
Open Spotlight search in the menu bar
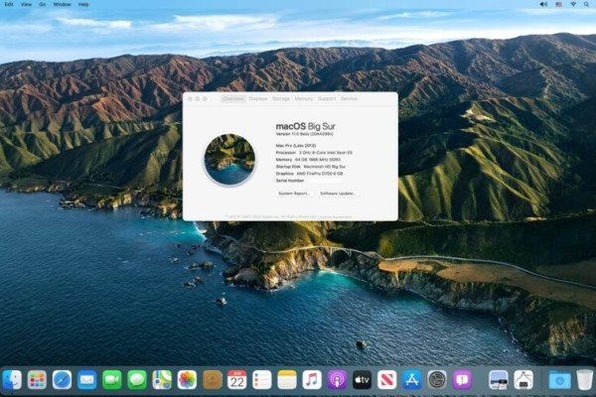[x=586, y=4]
